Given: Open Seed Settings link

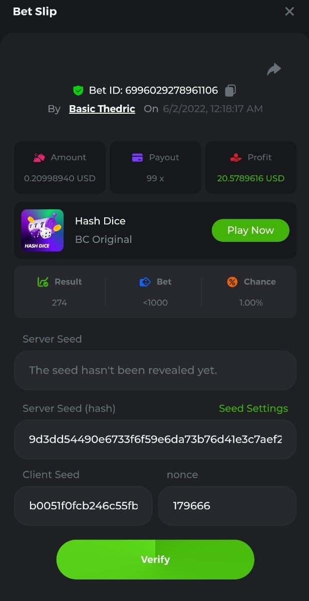Looking at the screenshot, I should [x=253, y=409].
